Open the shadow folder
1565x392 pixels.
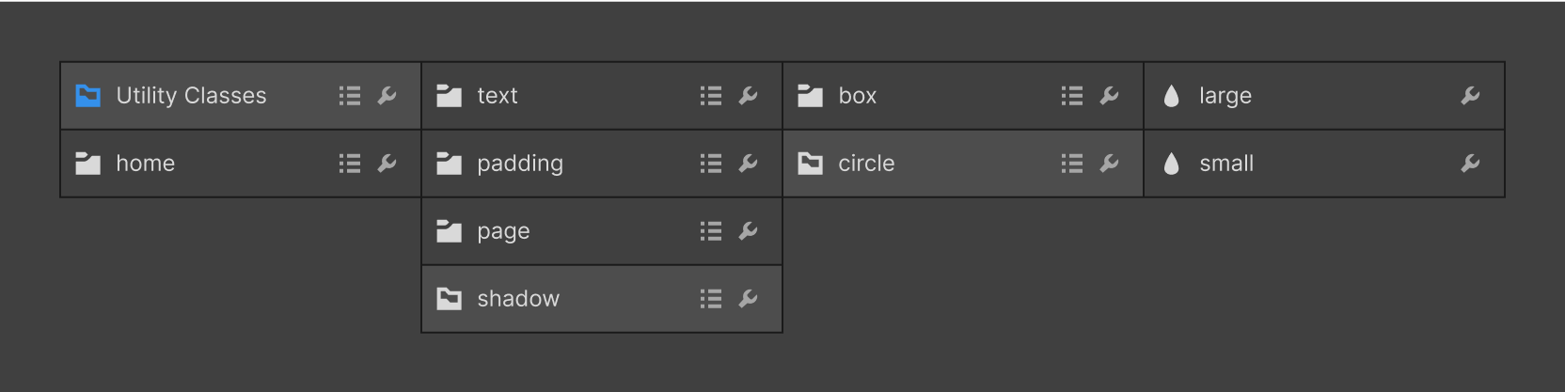click(x=602, y=299)
